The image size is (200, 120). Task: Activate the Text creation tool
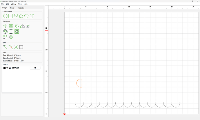pyautogui.click(x=32, y=16)
